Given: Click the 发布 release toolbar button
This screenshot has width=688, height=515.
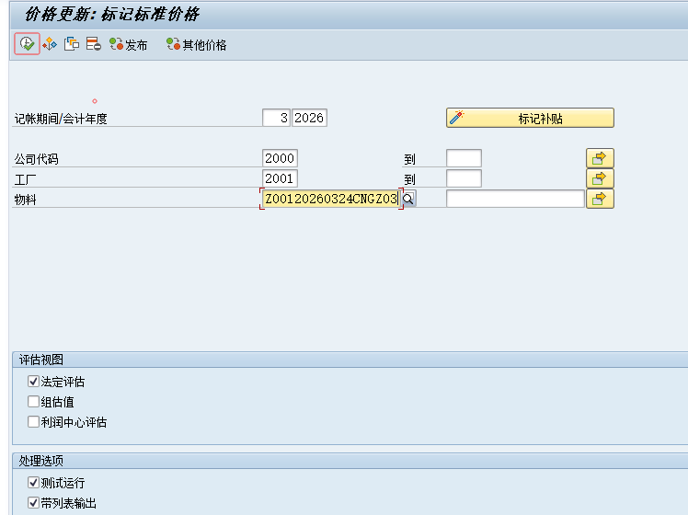Looking at the screenshot, I should tap(128, 44).
